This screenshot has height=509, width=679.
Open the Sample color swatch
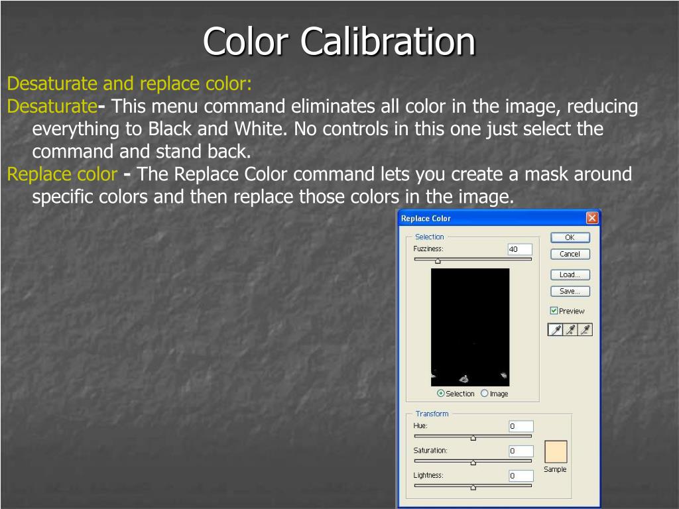point(556,452)
